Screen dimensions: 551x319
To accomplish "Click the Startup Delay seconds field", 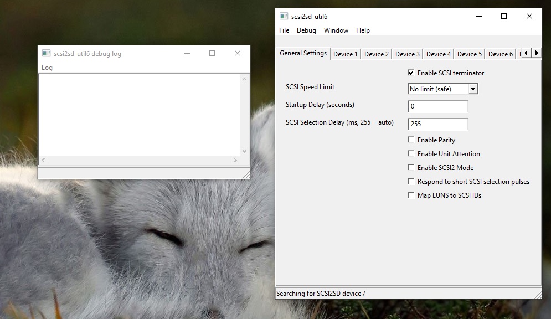I will click(x=438, y=106).
